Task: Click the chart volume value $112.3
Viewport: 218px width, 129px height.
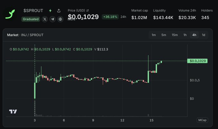Action: (103, 49)
